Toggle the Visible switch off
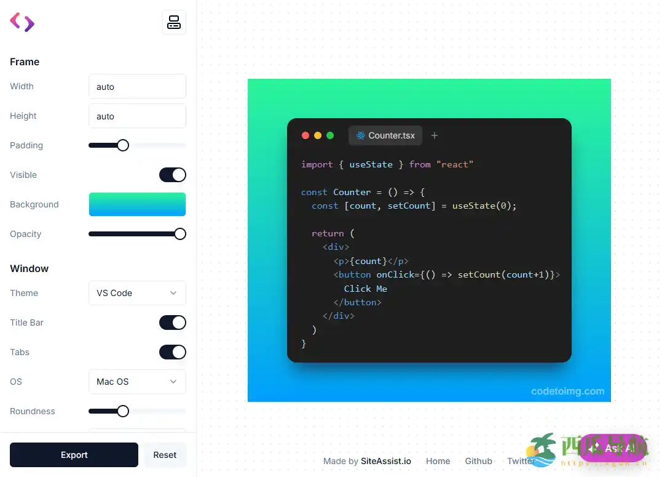This screenshot has width=662, height=477. pos(173,175)
